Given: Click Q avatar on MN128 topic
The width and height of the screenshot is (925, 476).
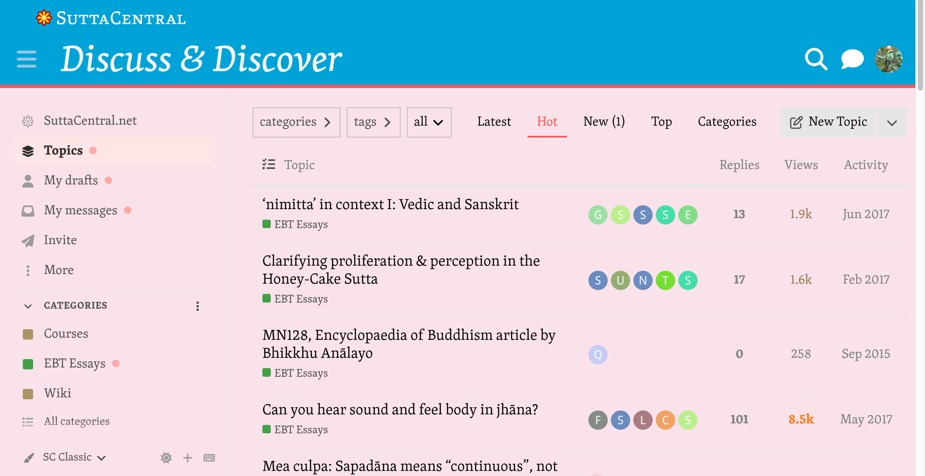Looking at the screenshot, I should coord(598,354).
